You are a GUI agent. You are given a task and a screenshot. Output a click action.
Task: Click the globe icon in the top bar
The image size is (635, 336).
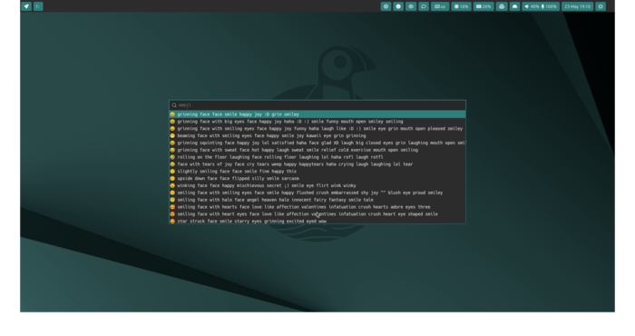[x=386, y=6]
